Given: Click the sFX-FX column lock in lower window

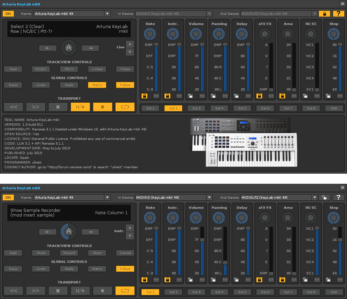Looking at the screenshot, I should (x=259, y=280).
